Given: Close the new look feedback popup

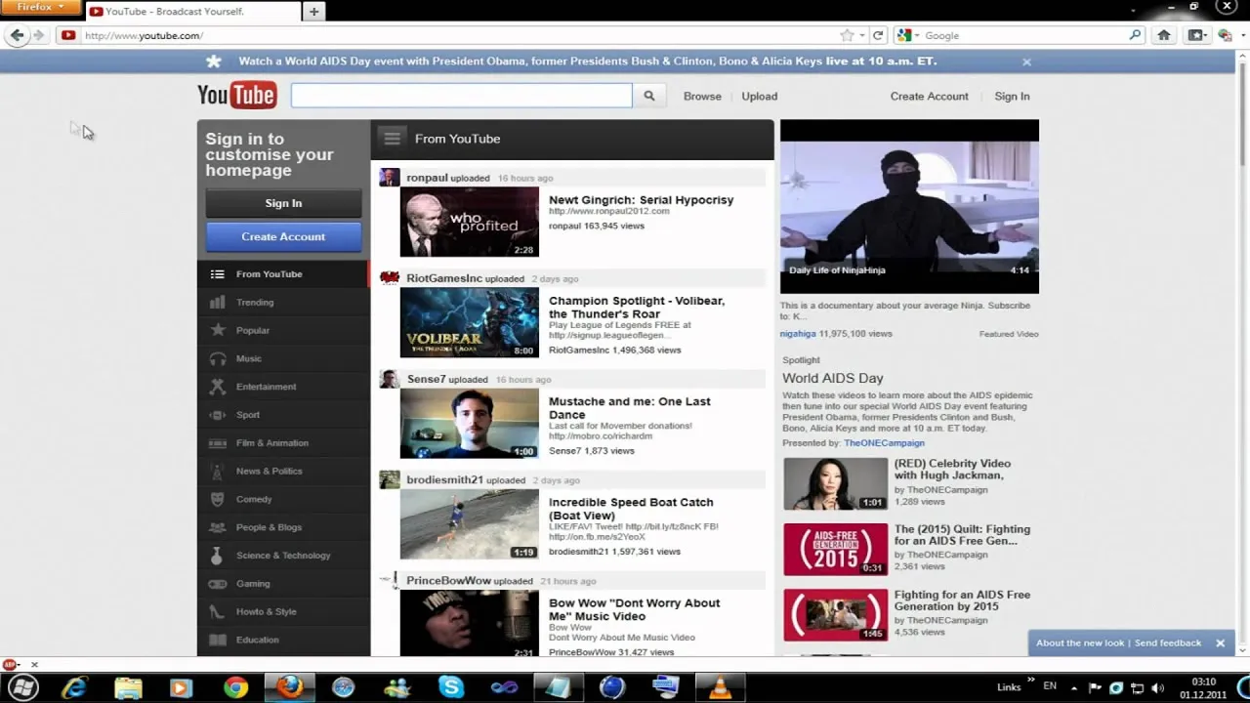Looking at the screenshot, I should coord(1220,643).
